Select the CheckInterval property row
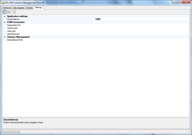 tap(96, 19)
